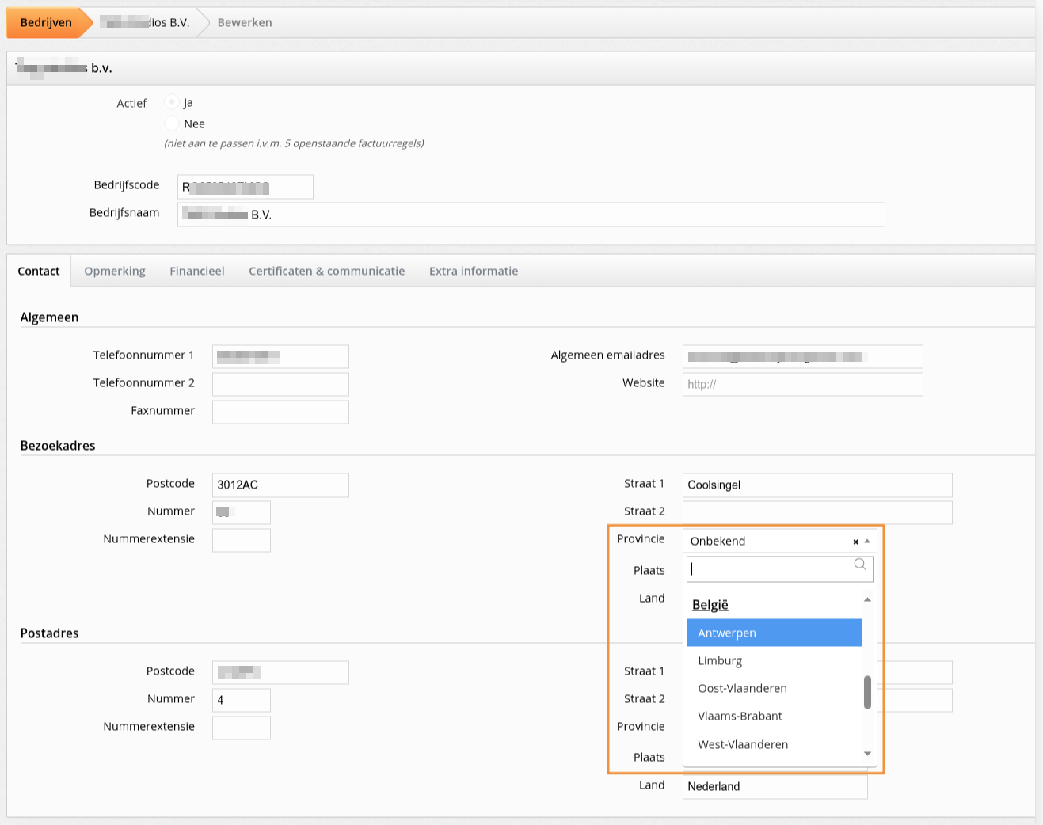The image size is (1043, 825).
Task: Open the Certificaten & communicatie tab
Action: click(x=326, y=271)
